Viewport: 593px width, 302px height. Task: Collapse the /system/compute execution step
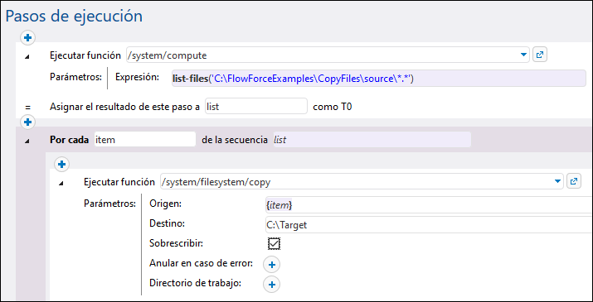pyautogui.click(x=27, y=56)
